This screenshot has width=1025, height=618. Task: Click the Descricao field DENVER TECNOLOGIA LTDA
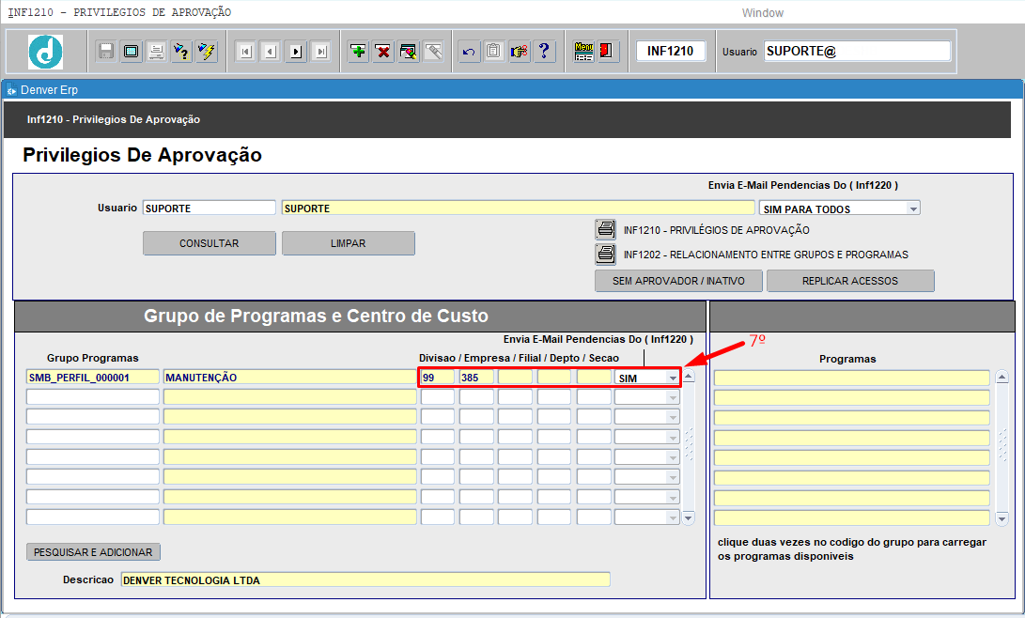(365, 579)
